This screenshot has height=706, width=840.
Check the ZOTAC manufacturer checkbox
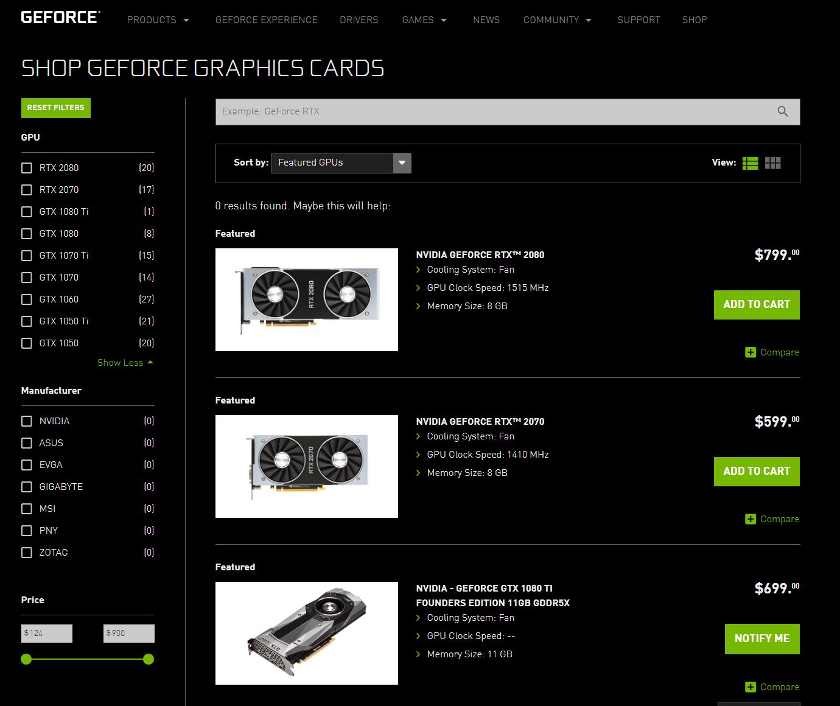pyautogui.click(x=27, y=553)
